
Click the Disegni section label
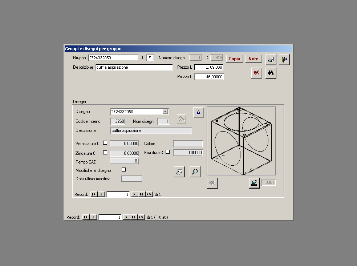coord(80,102)
